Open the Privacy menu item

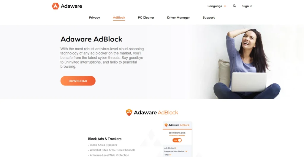tap(94, 17)
